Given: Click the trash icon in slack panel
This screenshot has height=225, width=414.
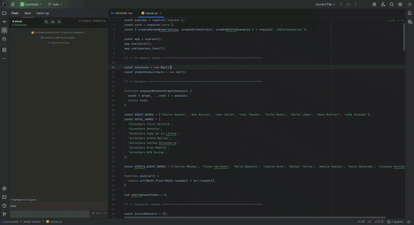Looking at the screenshot, I should click(59, 22).
